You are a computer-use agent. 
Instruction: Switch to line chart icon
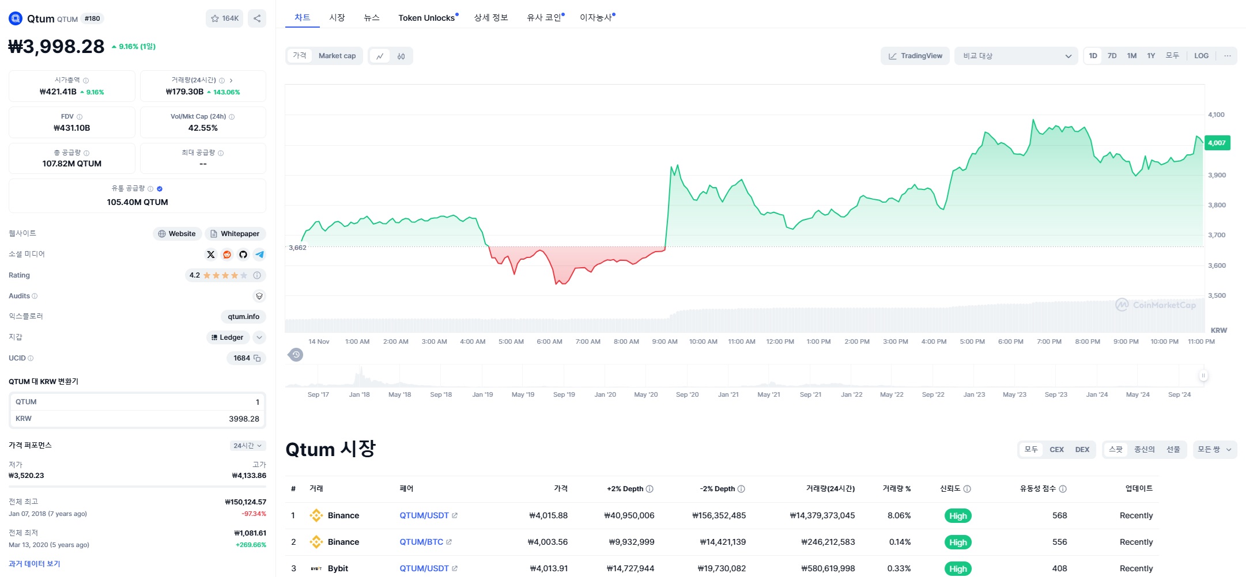(x=380, y=56)
